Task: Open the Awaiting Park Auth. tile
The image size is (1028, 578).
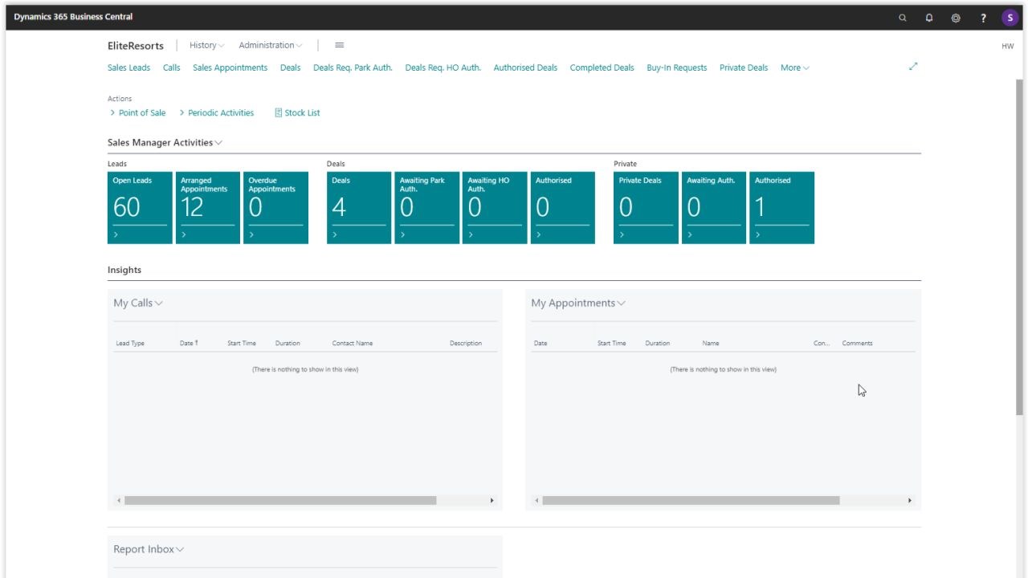Action: [427, 208]
